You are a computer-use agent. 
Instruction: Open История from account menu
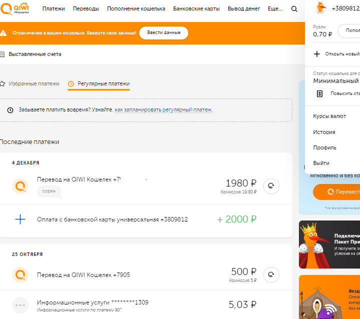pos(324,132)
